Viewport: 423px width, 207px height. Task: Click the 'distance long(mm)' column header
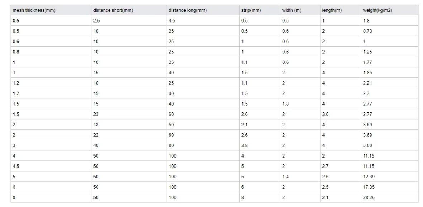click(x=203, y=10)
